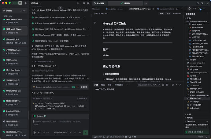Expand the '扩展 MaicSession API 客户端' step

point(80,23)
